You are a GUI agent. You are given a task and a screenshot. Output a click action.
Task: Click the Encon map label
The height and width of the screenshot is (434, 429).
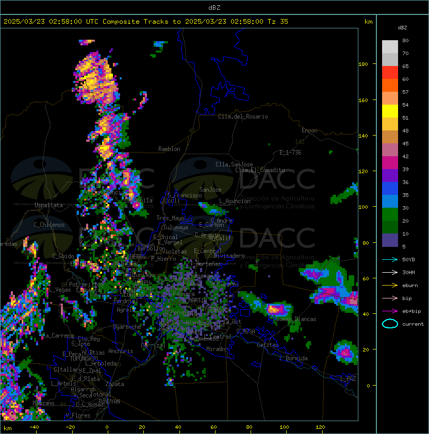tap(309, 130)
